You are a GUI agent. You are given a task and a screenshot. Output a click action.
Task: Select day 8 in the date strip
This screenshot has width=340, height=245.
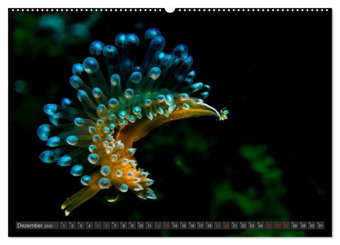tap(124, 225)
